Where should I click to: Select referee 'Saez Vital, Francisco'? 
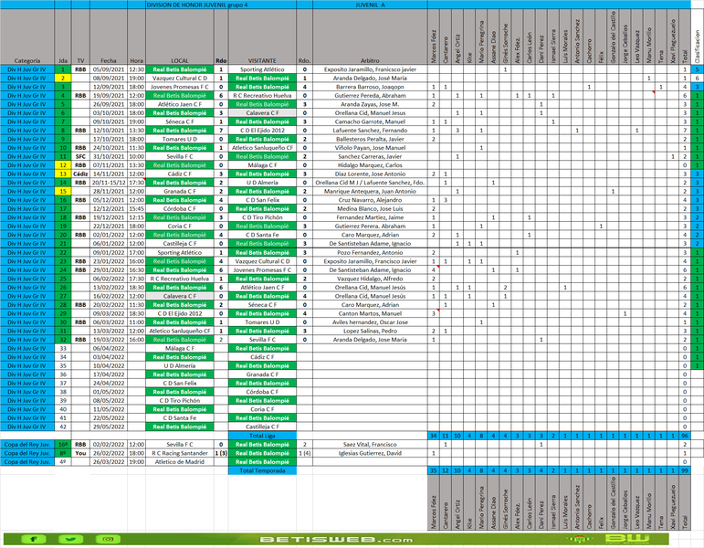tap(370, 444)
